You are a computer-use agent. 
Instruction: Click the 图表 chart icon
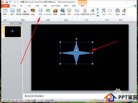click(x=55, y=11)
